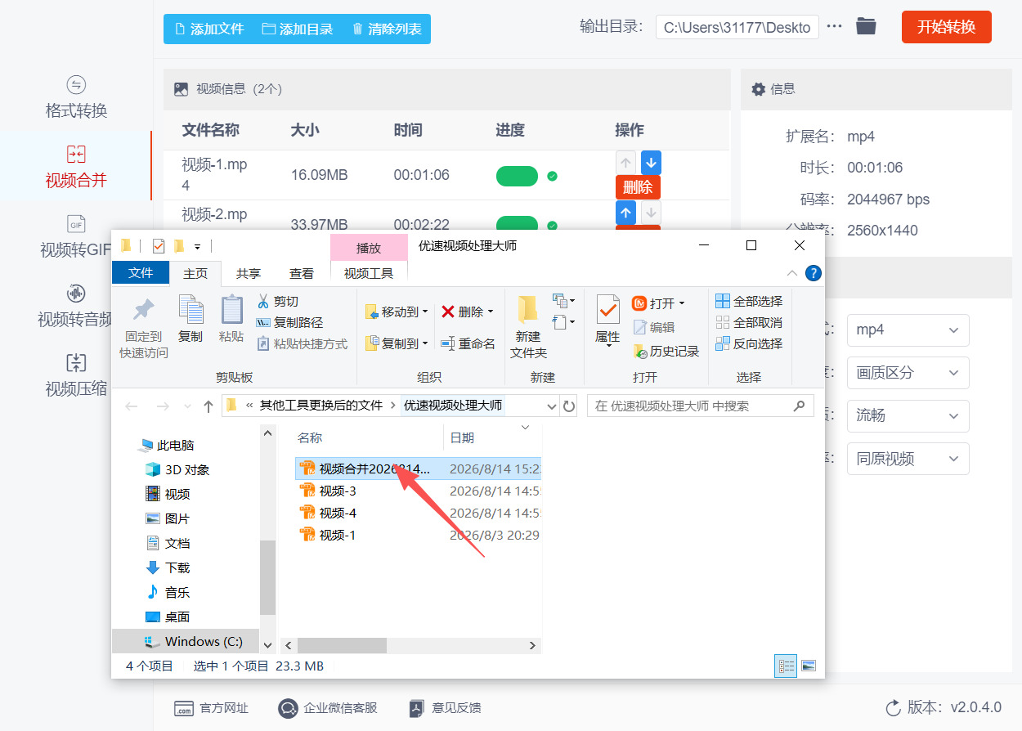Refresh the Explorer folder view
This screenshot has width=1022, height=731.
click(x=569, y=406)
